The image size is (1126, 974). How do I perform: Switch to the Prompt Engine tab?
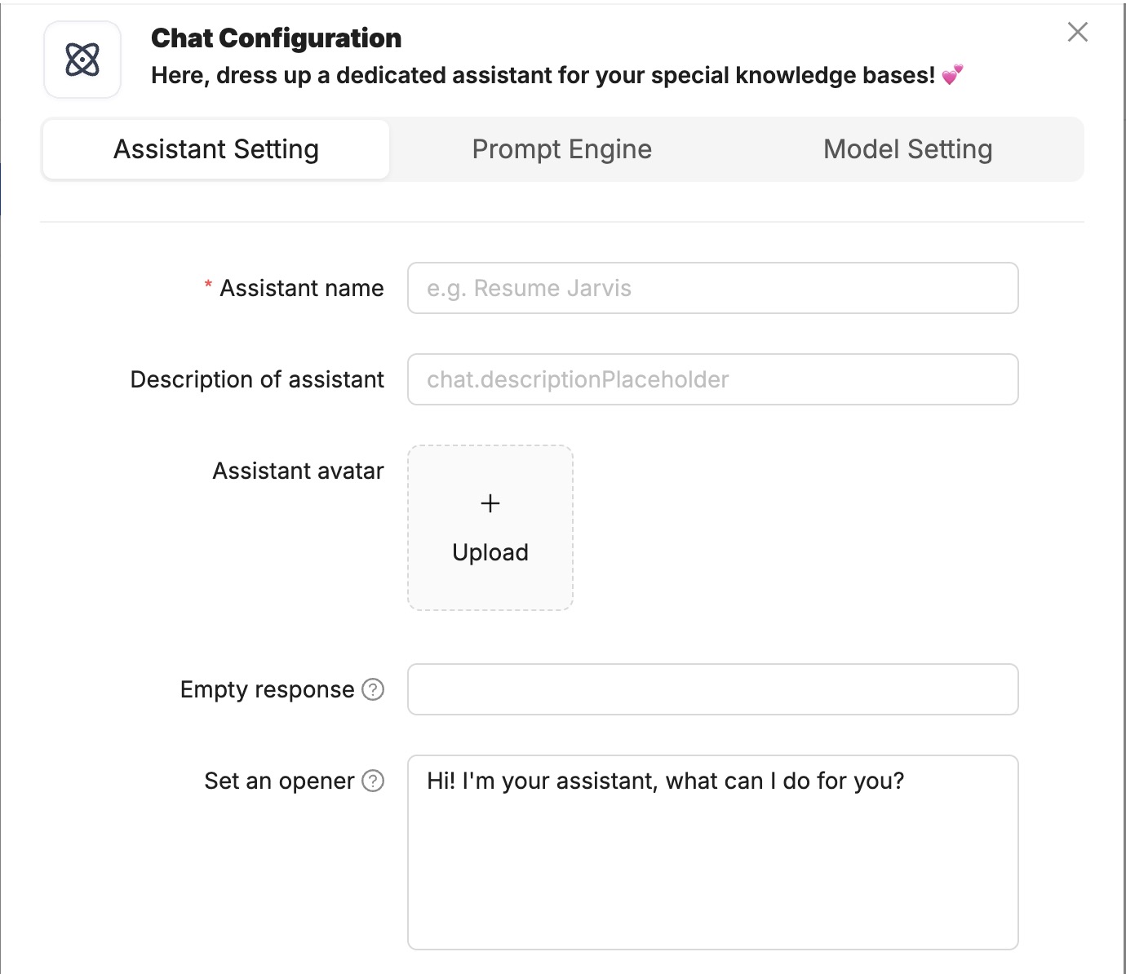click(561, 148)
